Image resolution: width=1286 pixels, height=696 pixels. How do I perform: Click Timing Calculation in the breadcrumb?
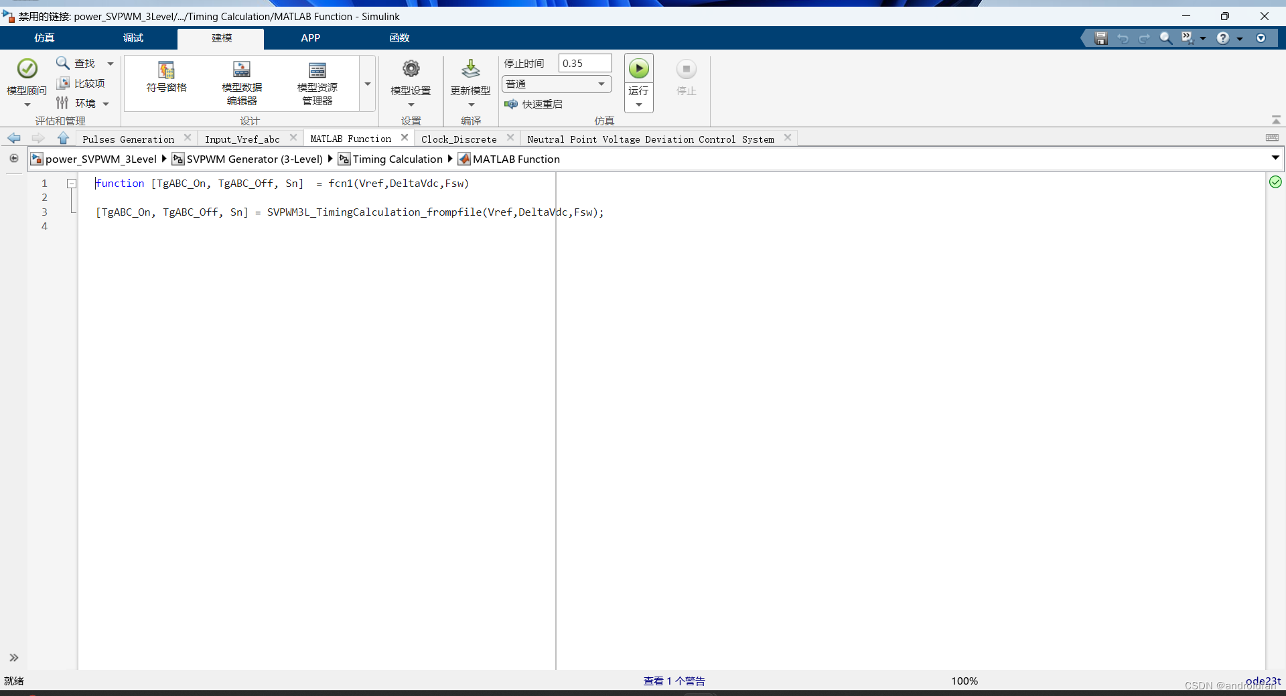[x=398, y=159]
